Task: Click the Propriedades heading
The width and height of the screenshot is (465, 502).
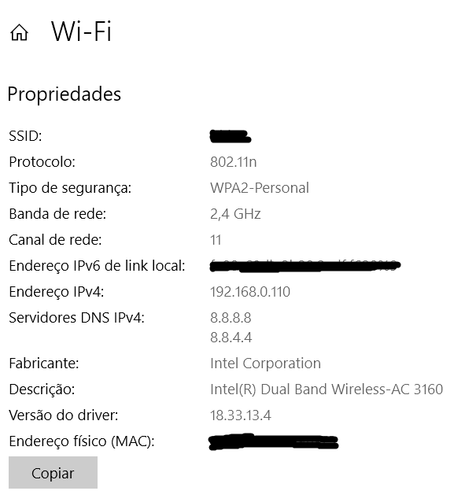Action: click(64, 94)
